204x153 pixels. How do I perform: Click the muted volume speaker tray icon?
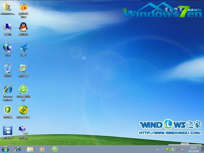click(x=183, y=149)
